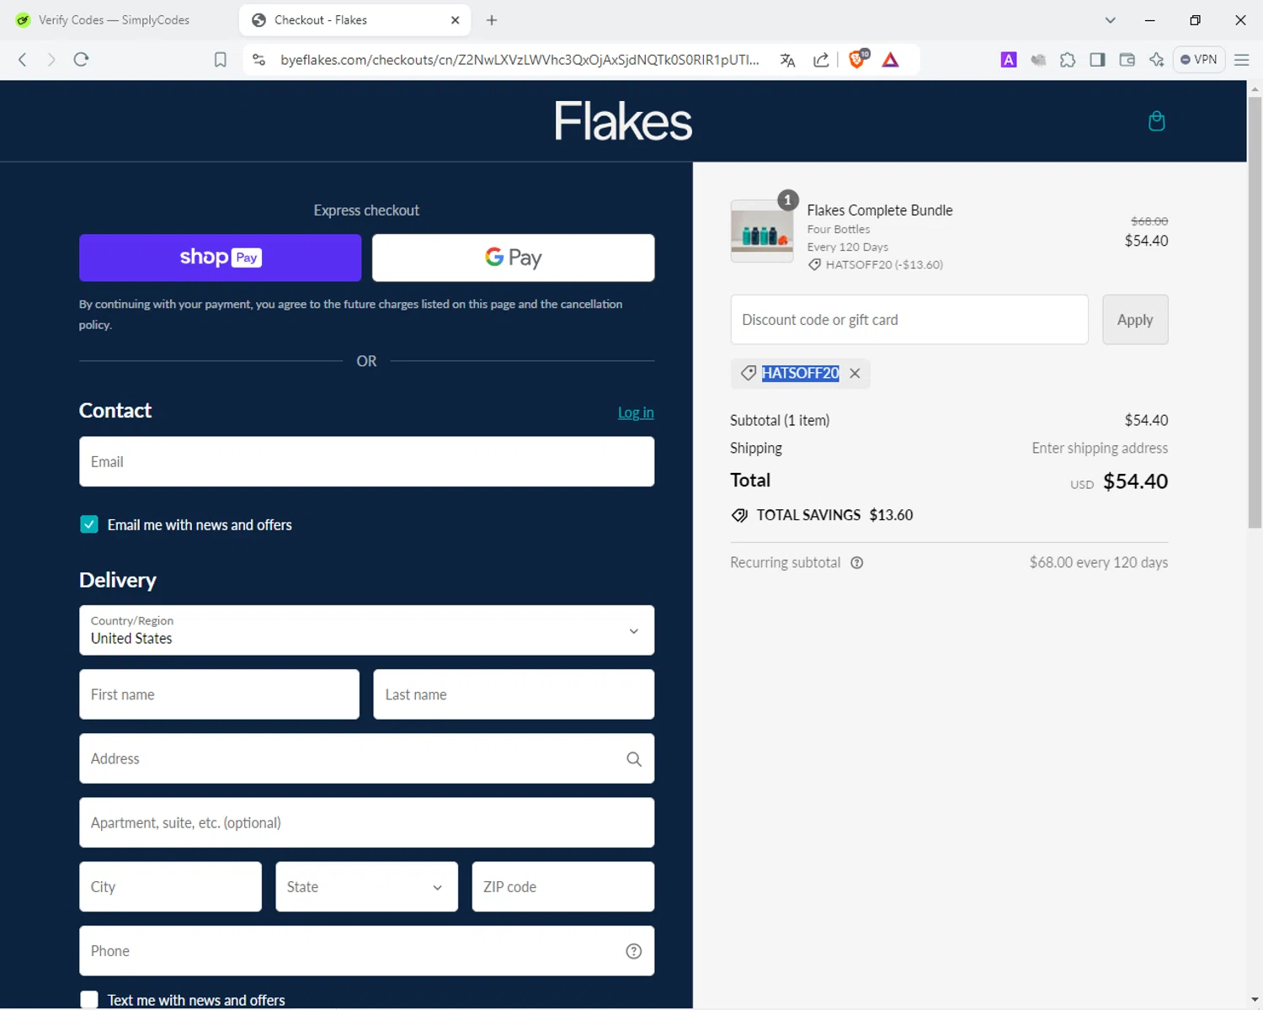This screenshot has width=1263, height=1010.
Task: Open a new browser tab
Action: (492, 20)
